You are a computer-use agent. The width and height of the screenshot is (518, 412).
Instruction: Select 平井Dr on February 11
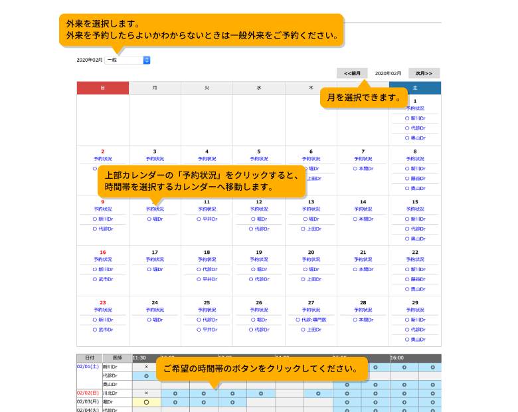207,219
